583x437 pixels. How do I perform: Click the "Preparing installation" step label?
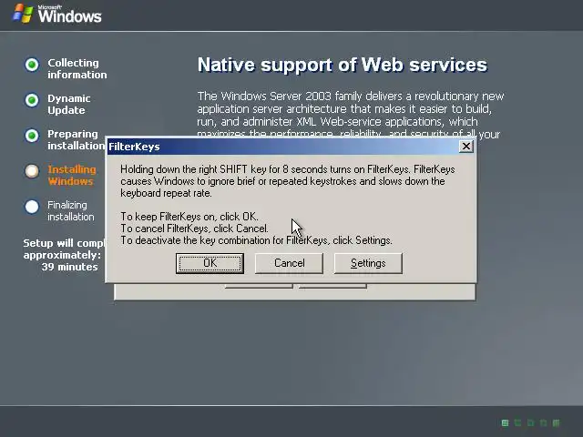pos(77,139)
